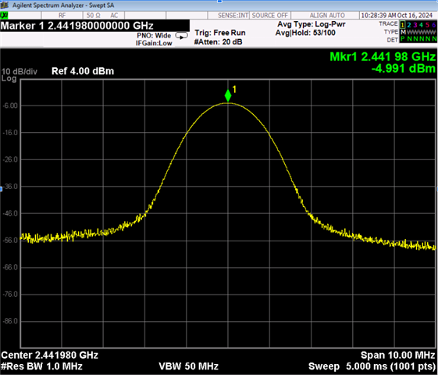Click the Avg|Hold: 53/100 counter

click(305, 33)
